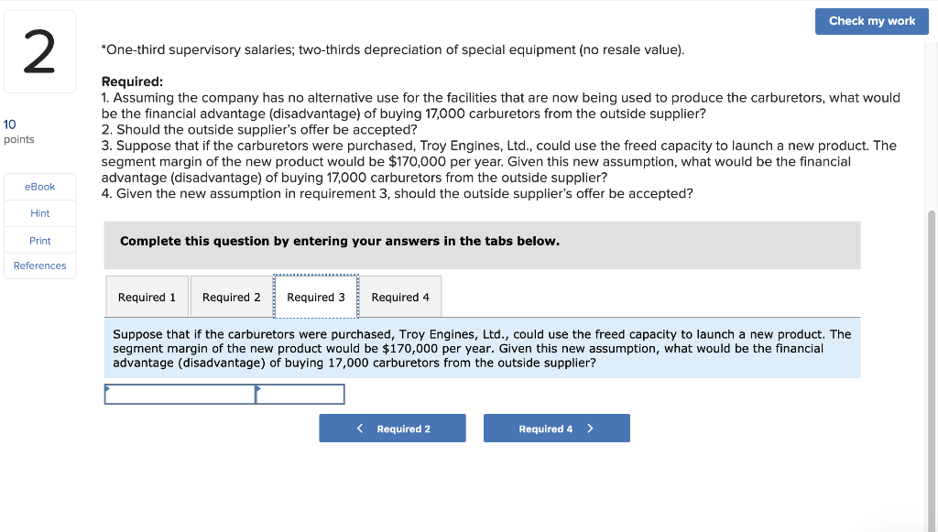Open the Hint resource

tap(39, 212)
